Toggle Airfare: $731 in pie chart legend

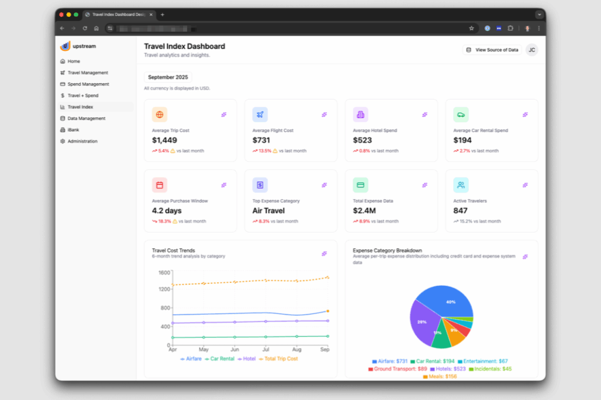tap(390, 361)
